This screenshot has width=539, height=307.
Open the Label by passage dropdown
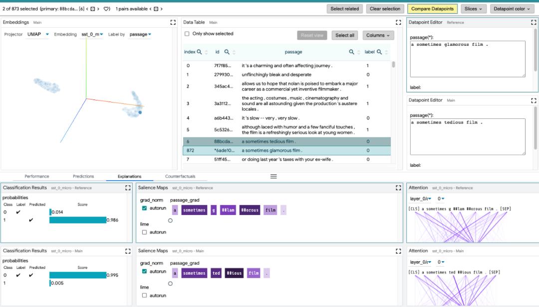click(140, 34)
